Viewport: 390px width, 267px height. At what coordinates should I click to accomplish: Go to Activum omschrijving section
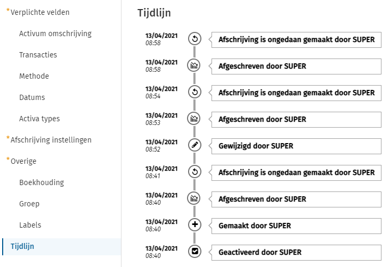tap(55, 34)
